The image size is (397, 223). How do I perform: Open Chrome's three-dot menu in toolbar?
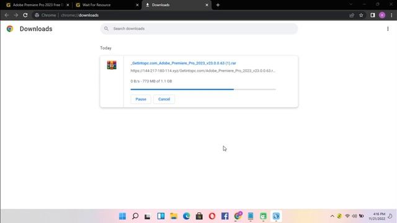[x=391, y=15]
